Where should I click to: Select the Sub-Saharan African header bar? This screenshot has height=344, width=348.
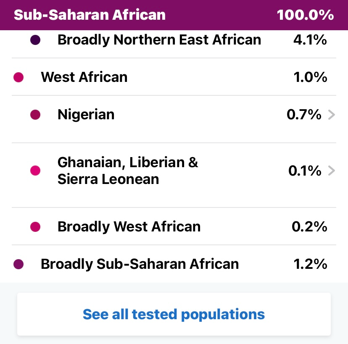(x=174, y=15)
